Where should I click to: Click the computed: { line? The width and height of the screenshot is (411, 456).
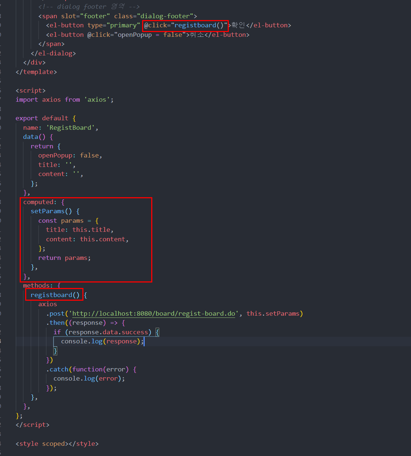(x=44, y=202)
